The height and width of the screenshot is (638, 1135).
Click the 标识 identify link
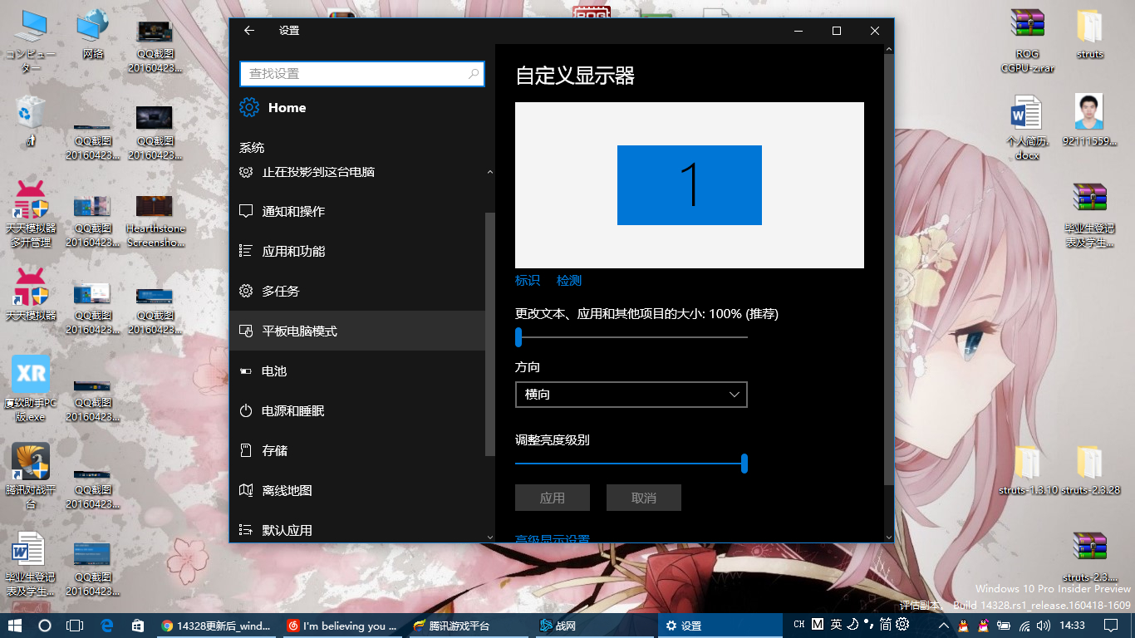[528, 281]
